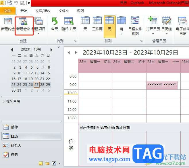Image resolution: width=189 pixels, height=168 pixels.
Task: Select the 11:00 slot on Tuesday the 24th
Action: coord(129,102)
